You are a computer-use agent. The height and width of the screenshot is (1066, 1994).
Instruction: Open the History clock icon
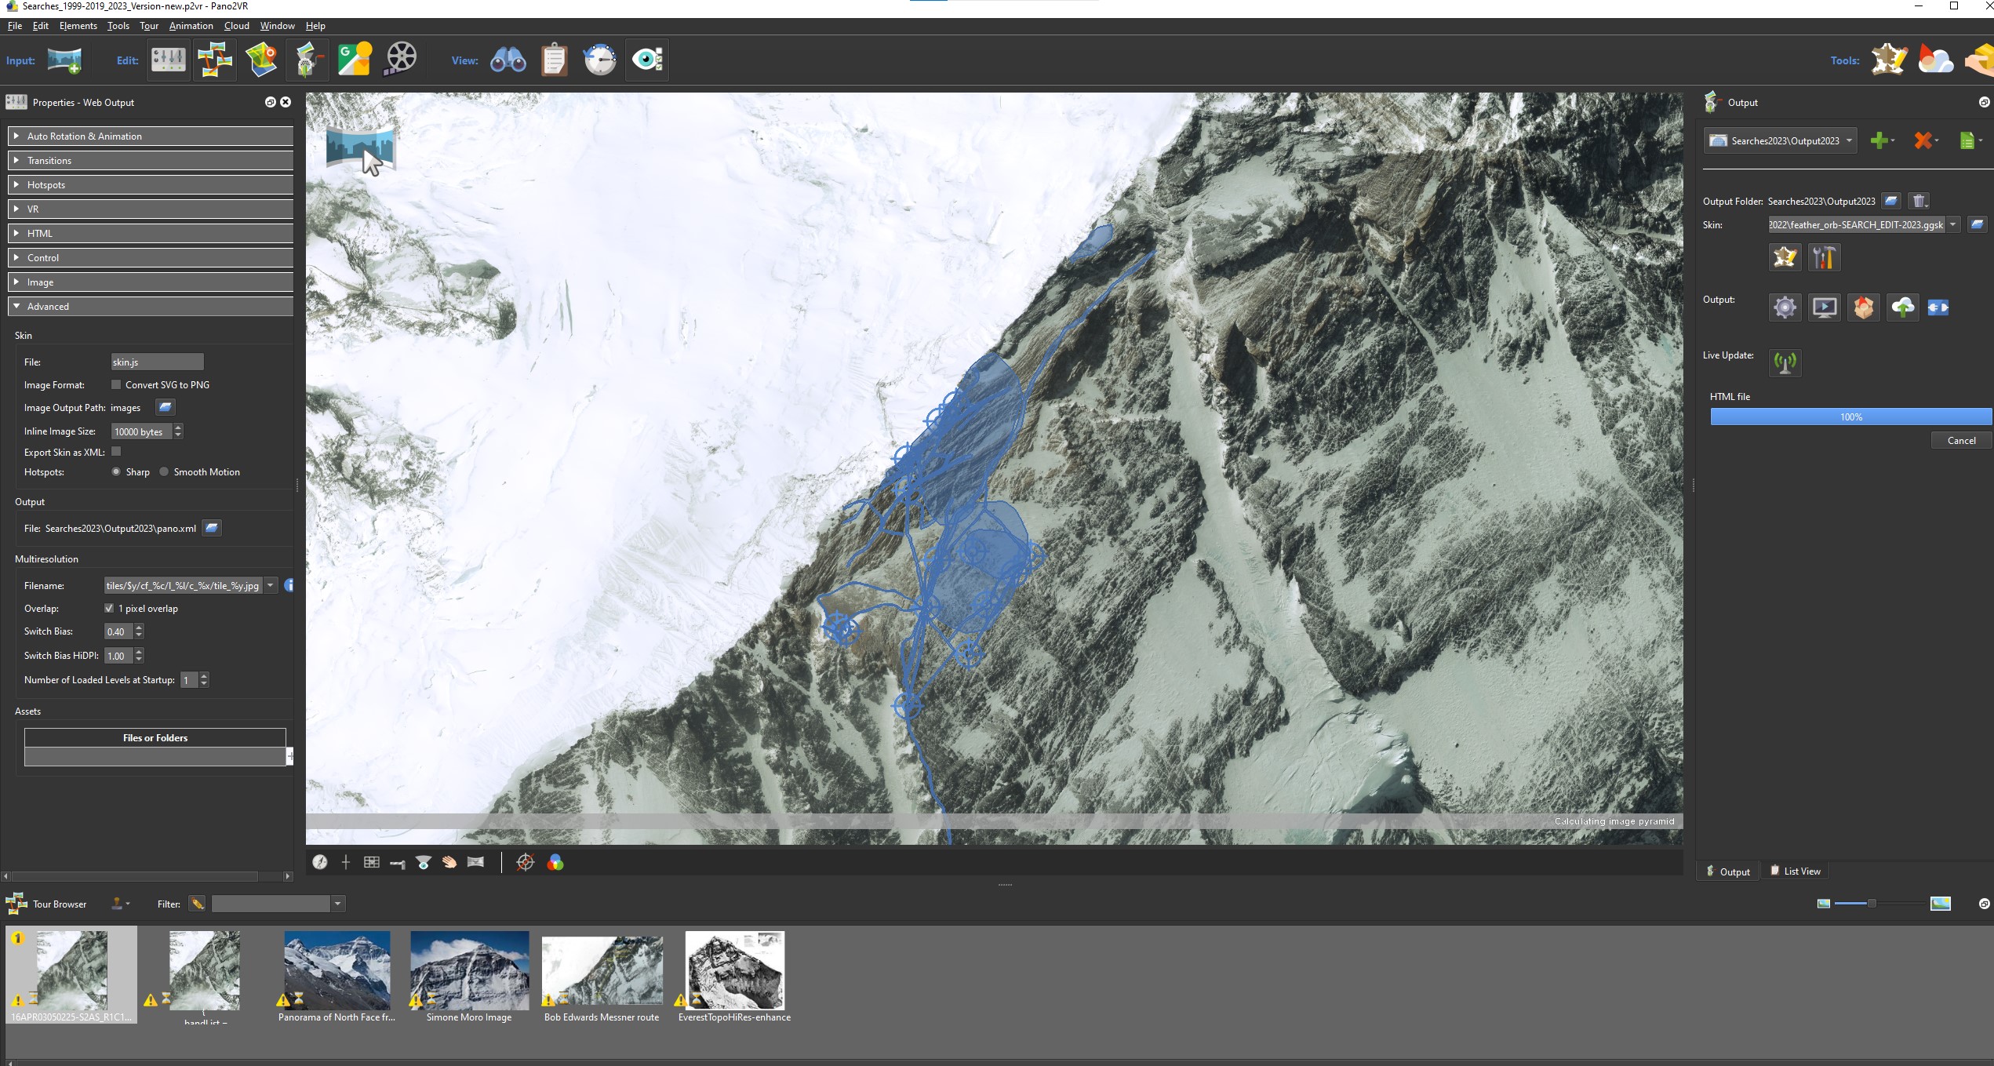click(600, 60)
